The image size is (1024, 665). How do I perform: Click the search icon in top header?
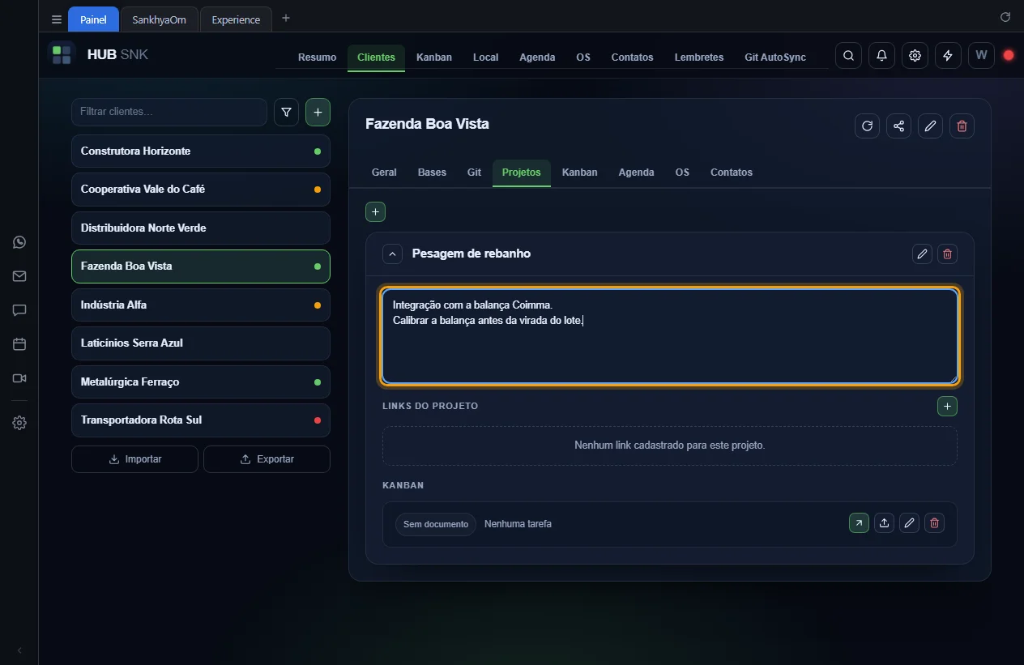(x=848, y=56)
